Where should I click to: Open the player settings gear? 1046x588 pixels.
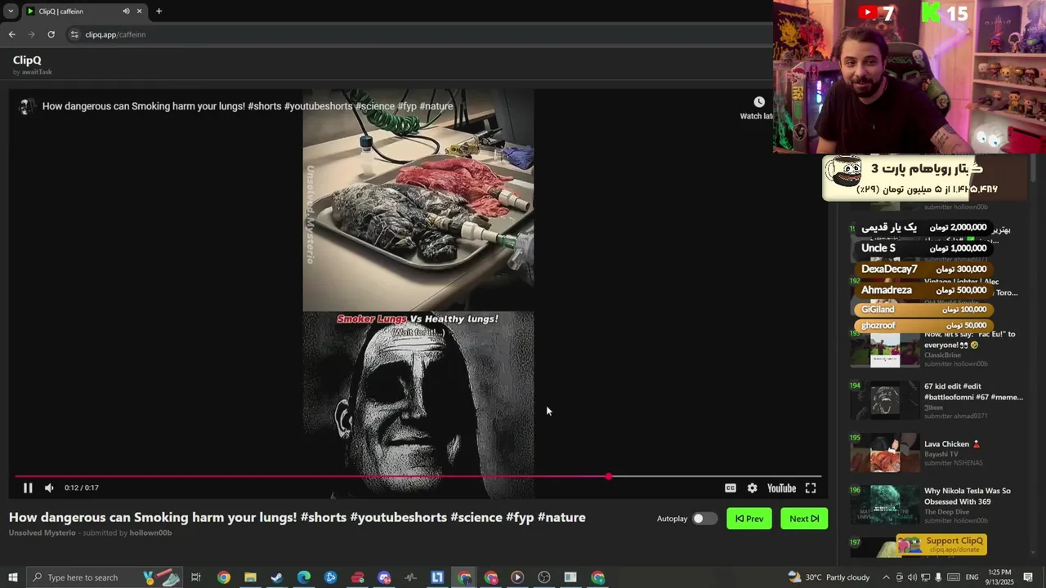(752, 488)
